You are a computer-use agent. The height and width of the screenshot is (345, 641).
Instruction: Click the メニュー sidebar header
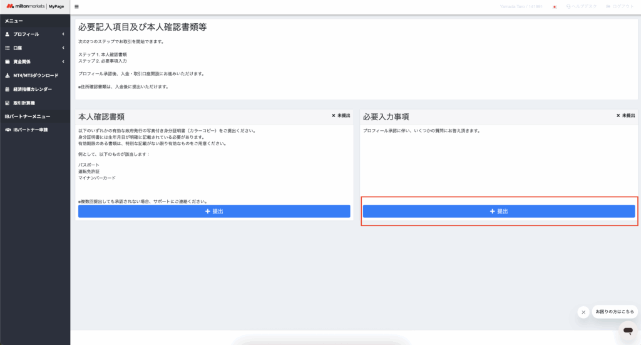14,21
